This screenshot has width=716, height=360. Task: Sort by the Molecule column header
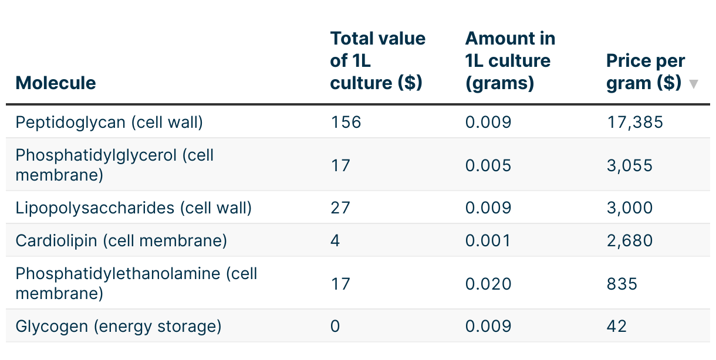56,83
